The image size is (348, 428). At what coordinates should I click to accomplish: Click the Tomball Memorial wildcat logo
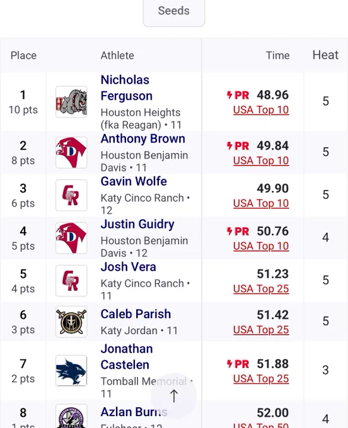coord(71,370)
